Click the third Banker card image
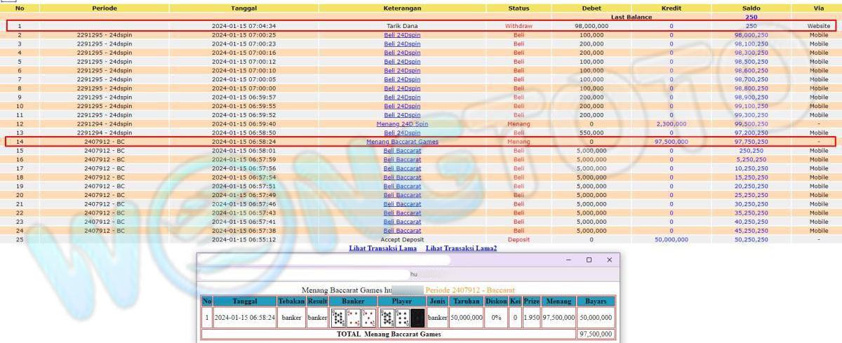The width and height of the screenshot is (842, 343). click(x=368, y=318)
